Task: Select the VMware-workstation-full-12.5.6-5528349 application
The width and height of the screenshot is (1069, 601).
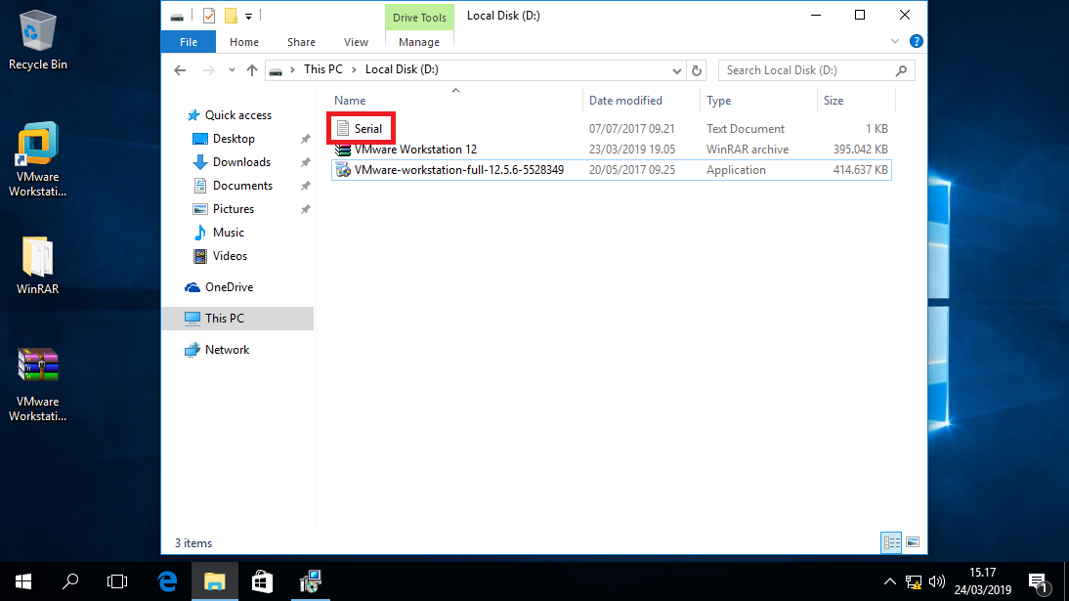Action: pos(611,170)
